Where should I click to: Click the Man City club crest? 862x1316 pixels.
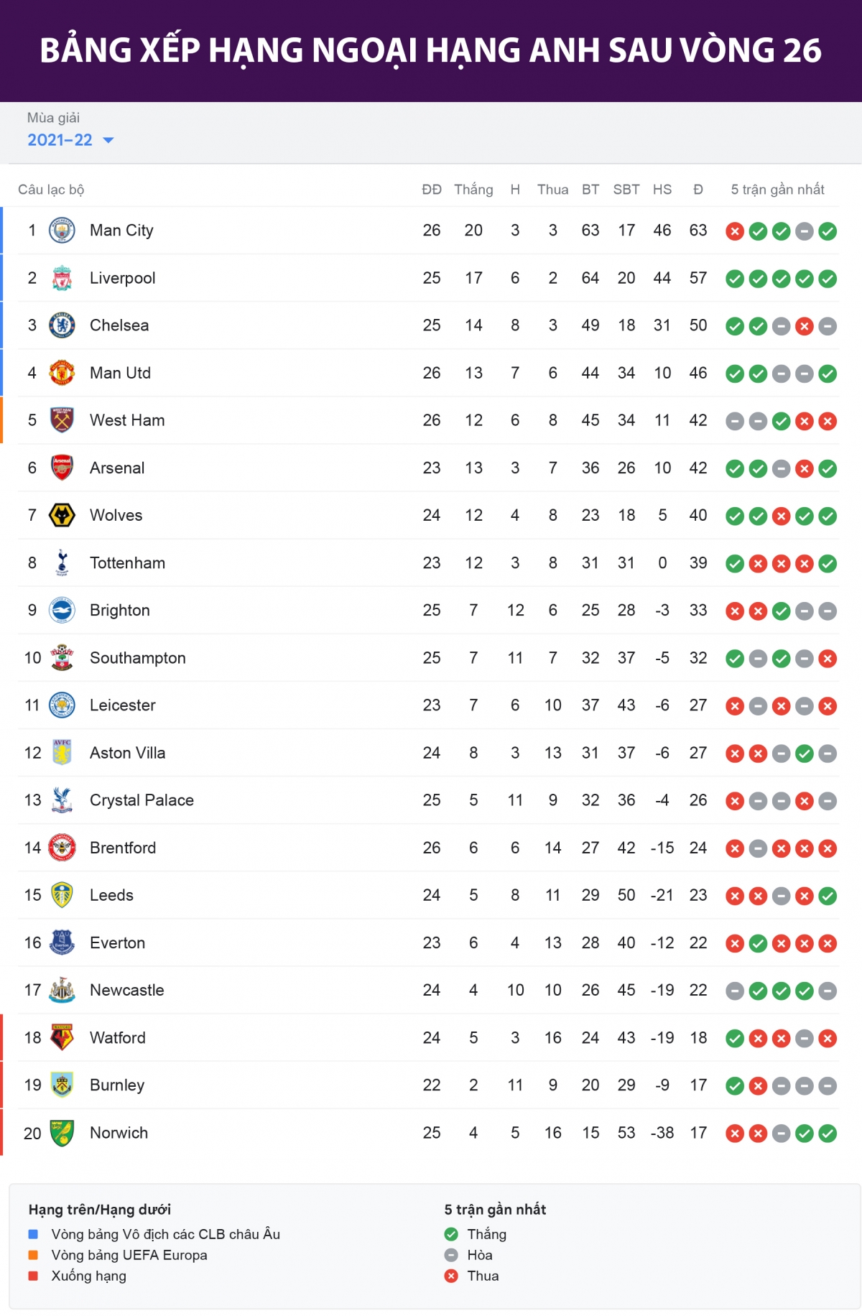point(62,231)
